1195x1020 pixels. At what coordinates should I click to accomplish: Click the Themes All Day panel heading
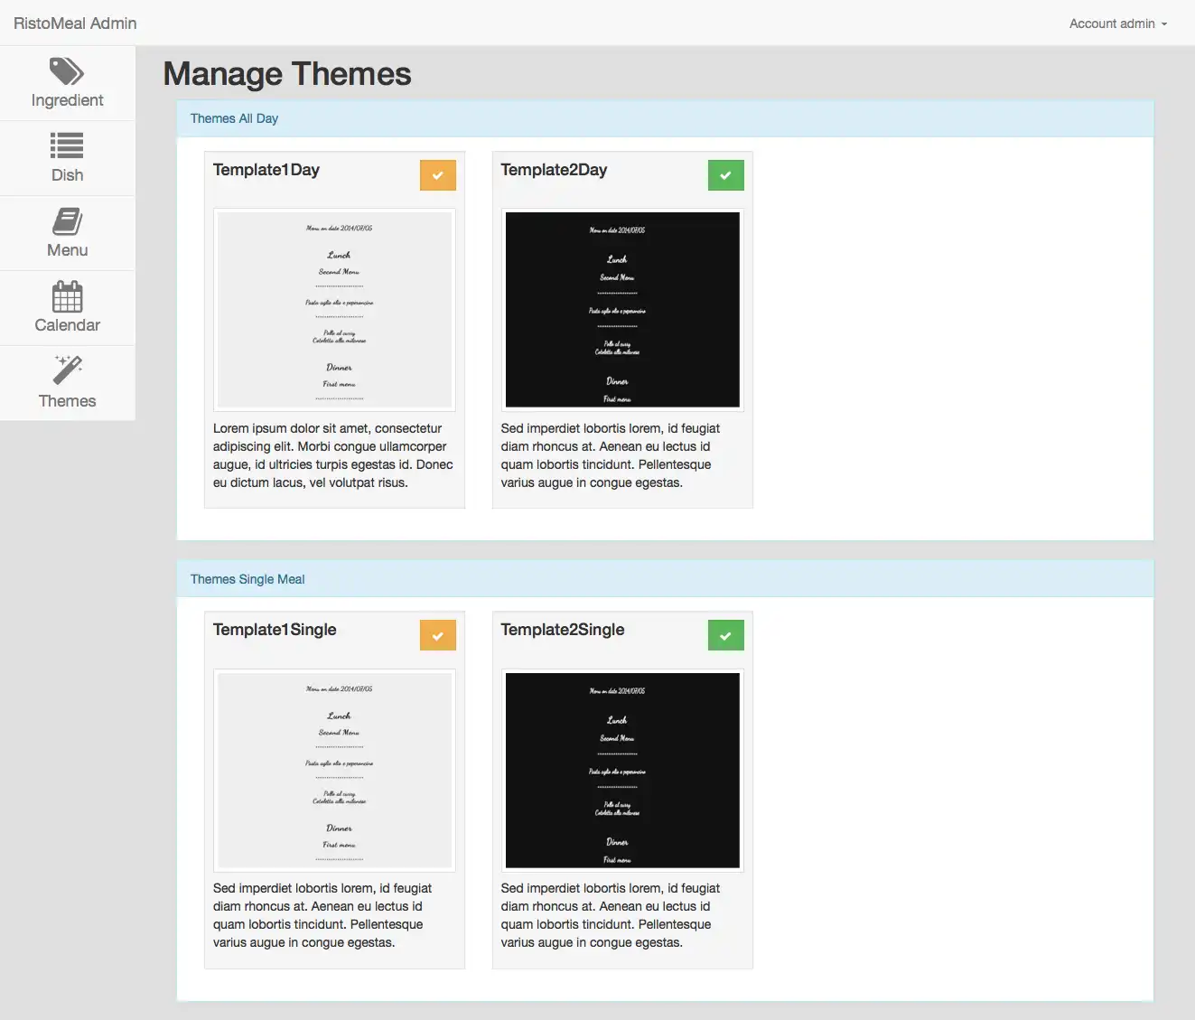[665, 118]
